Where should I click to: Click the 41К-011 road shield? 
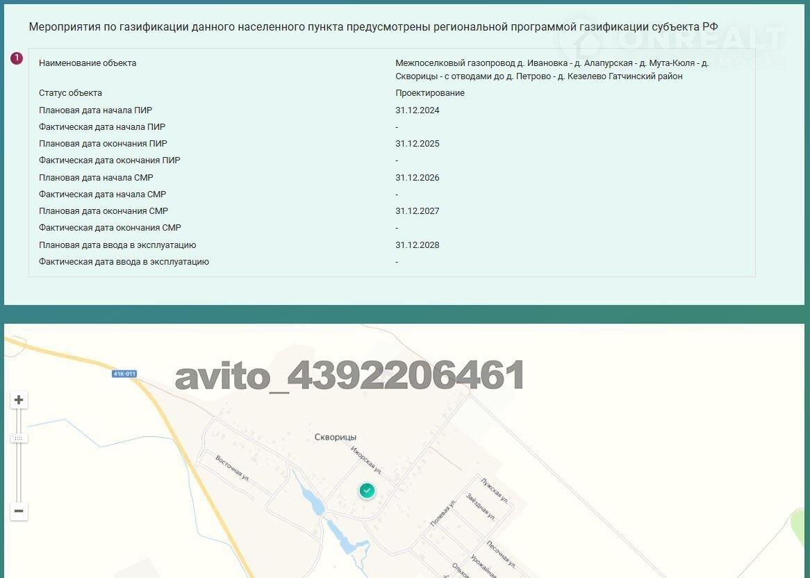(x=124, y=374)
